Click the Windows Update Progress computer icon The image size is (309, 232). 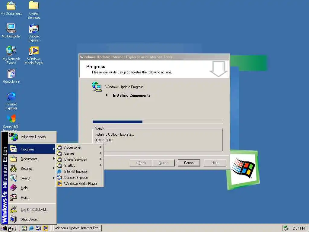point(97,87)
